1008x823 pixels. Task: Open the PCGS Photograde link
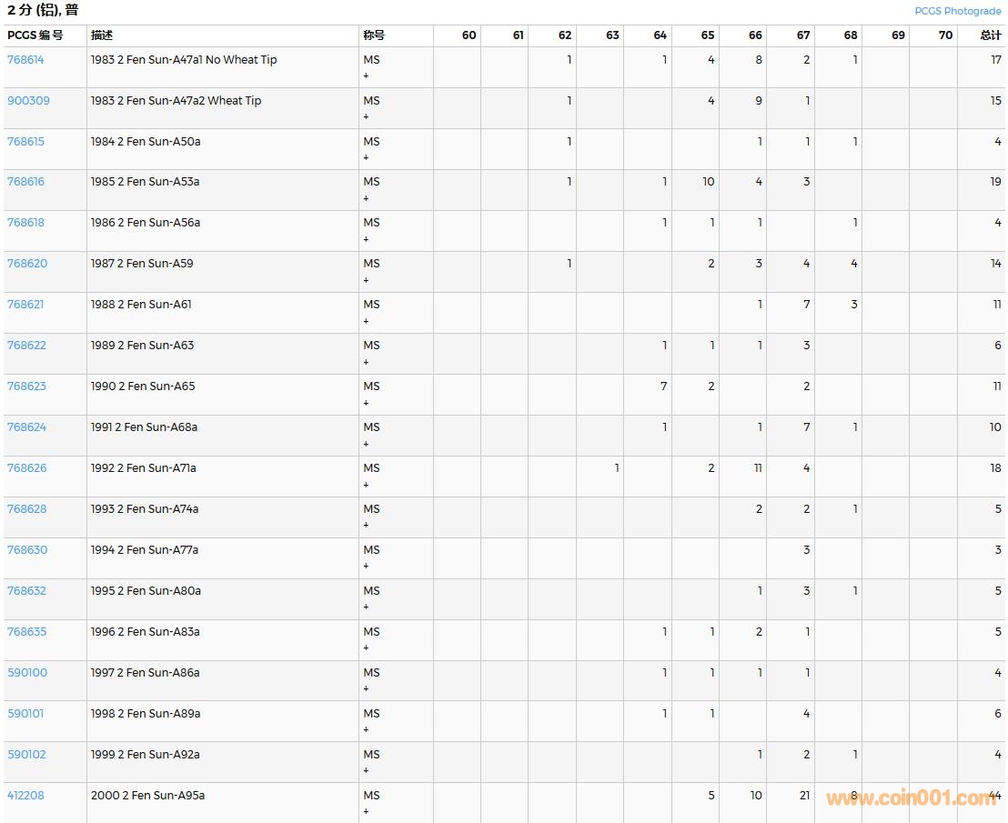tap(957, 11)
